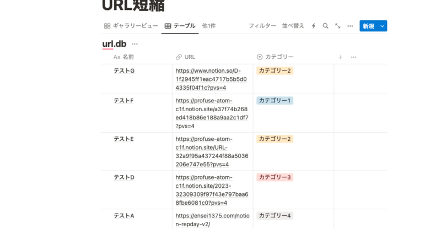
Task: Click the url.db database title
Action: 114,44
